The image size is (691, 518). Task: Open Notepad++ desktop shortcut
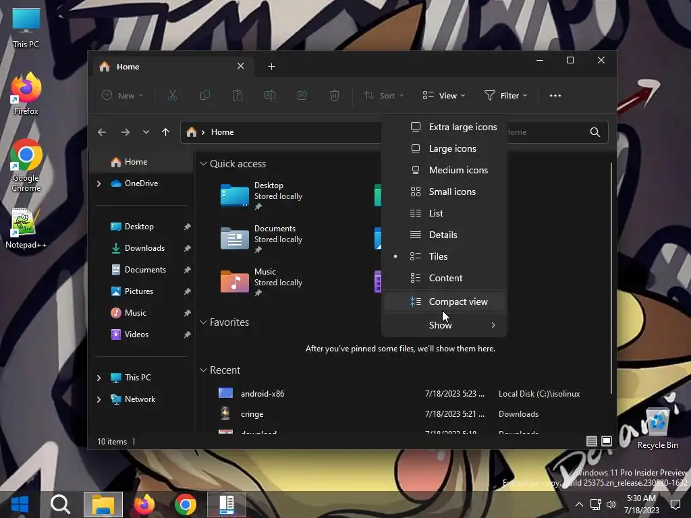(x=26, y=229)
